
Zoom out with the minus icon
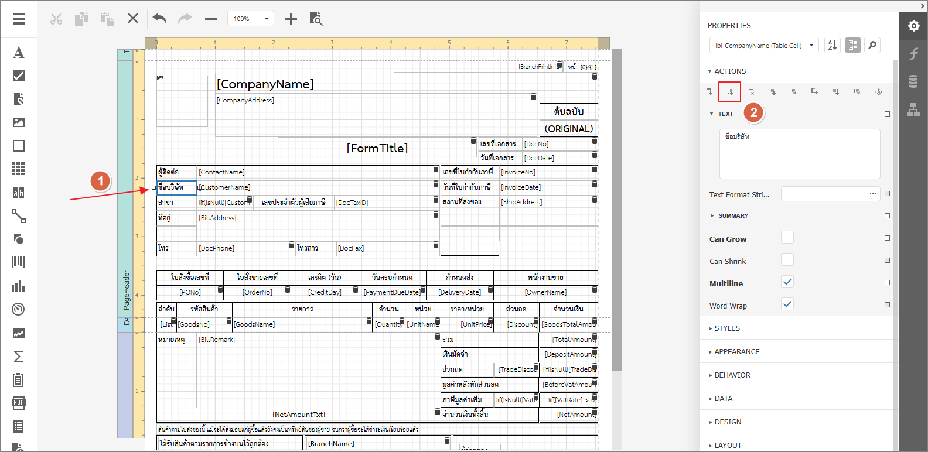(x=211, y=19)
